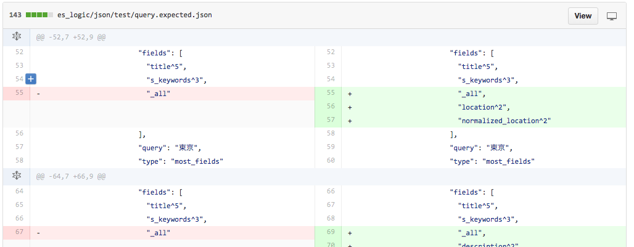Click "fields": [ on old line 52
Viewport: 634px width, 247px height.
(160, 53)
